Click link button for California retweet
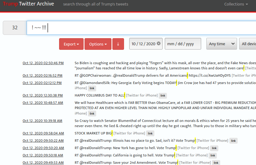Viewport: 256px width, 165px height. tap(213, 156)
